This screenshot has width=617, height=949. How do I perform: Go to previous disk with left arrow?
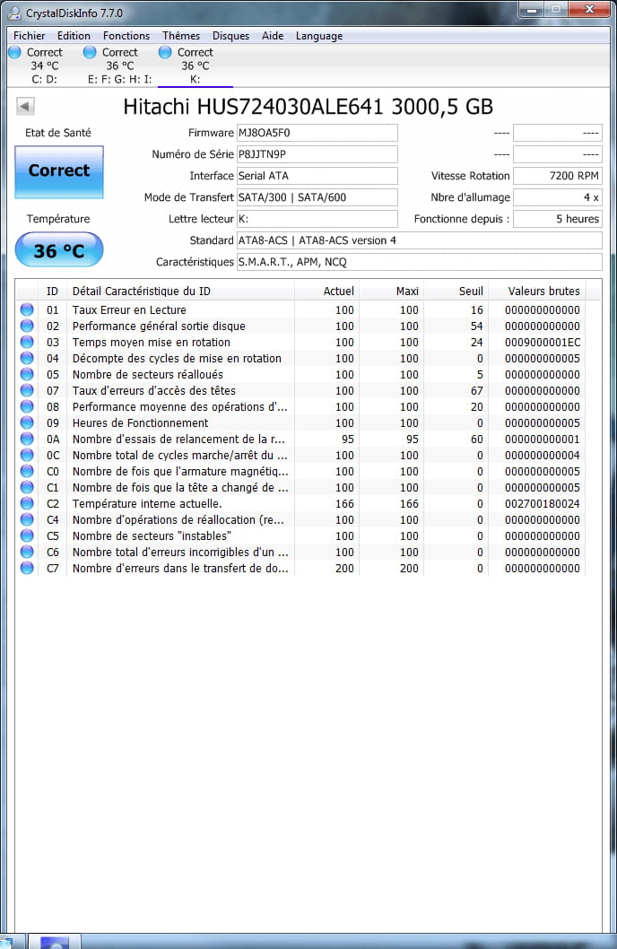coord(25,107)
